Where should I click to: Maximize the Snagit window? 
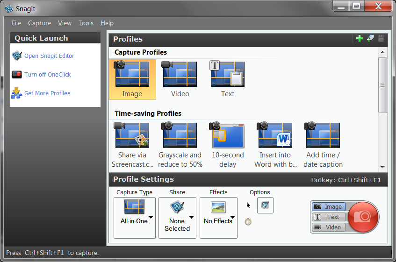356,6
